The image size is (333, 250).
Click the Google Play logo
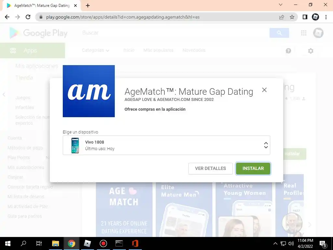[39, 33]
